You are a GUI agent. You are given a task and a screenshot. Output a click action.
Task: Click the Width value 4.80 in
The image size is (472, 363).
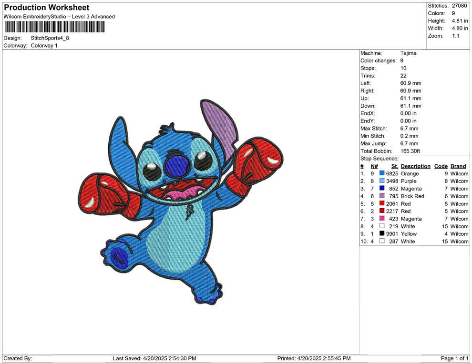click(460, 28)
